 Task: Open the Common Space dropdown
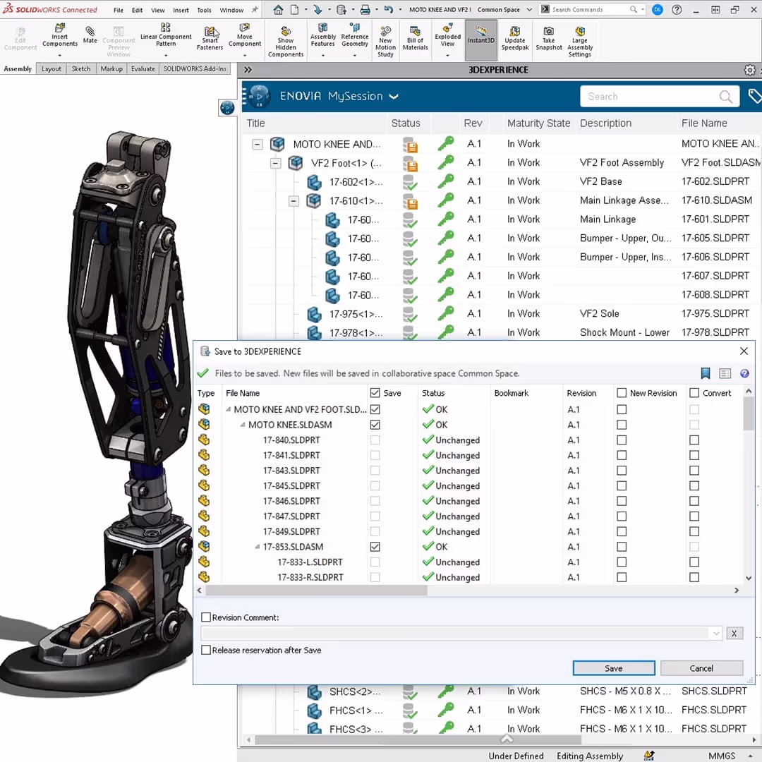tap(528, 10)
